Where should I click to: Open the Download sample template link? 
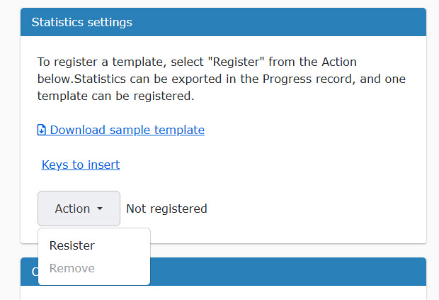point(121,130)
